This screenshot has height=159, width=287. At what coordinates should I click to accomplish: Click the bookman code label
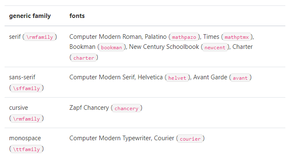[x=111, y=47]
